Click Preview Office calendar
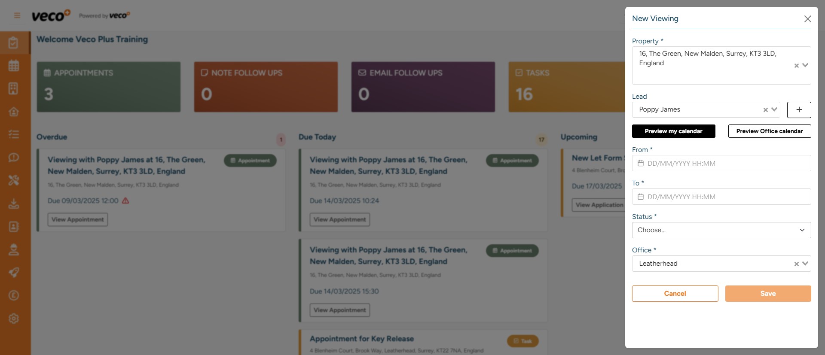Screen dimensions: 825x355 pyautogui.click(x=770, y=131)
